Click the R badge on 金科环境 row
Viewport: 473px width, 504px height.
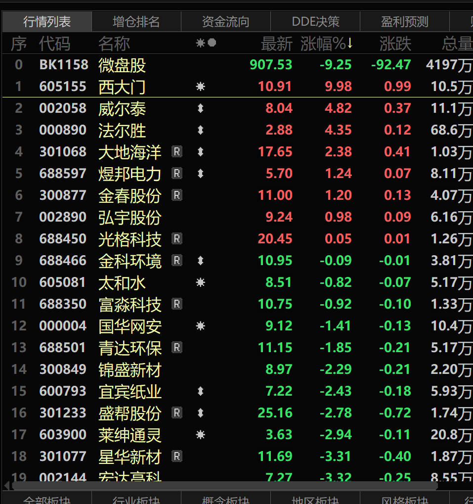[177, 260]
